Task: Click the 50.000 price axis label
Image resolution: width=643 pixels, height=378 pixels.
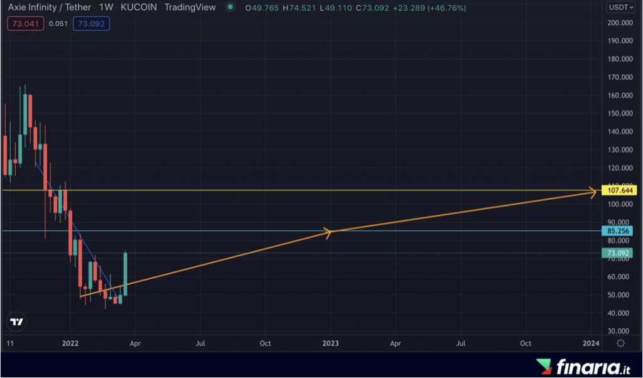Action: pos(618,294)
